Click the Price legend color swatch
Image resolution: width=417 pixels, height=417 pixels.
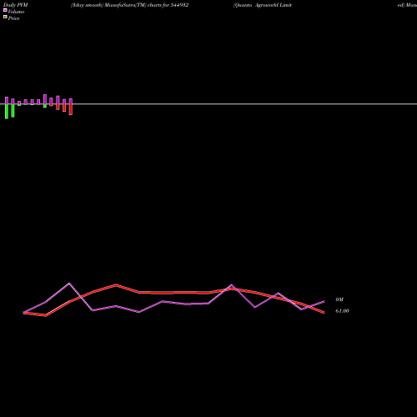[5, 17]
